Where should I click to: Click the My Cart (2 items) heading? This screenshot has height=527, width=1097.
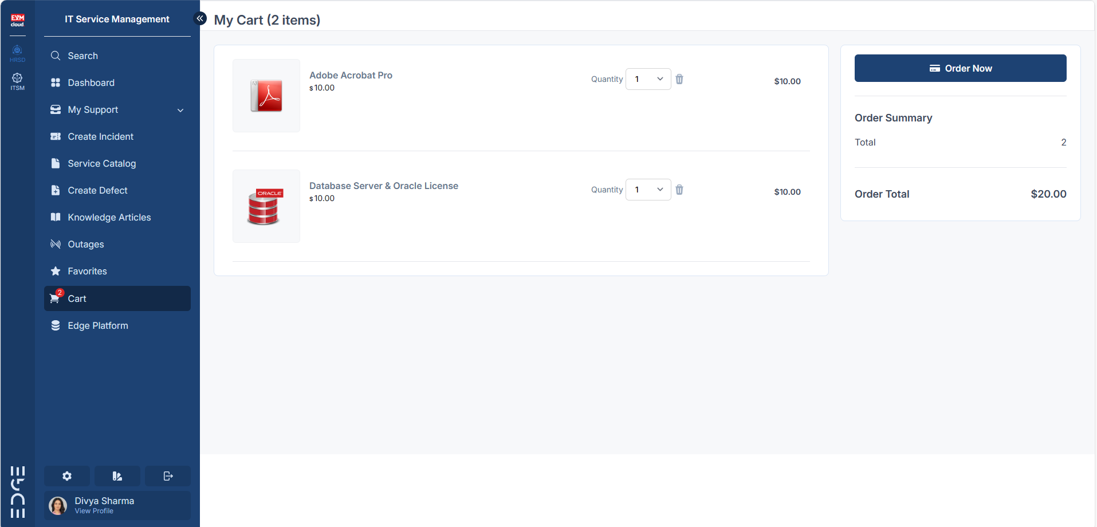coord(267,20)
